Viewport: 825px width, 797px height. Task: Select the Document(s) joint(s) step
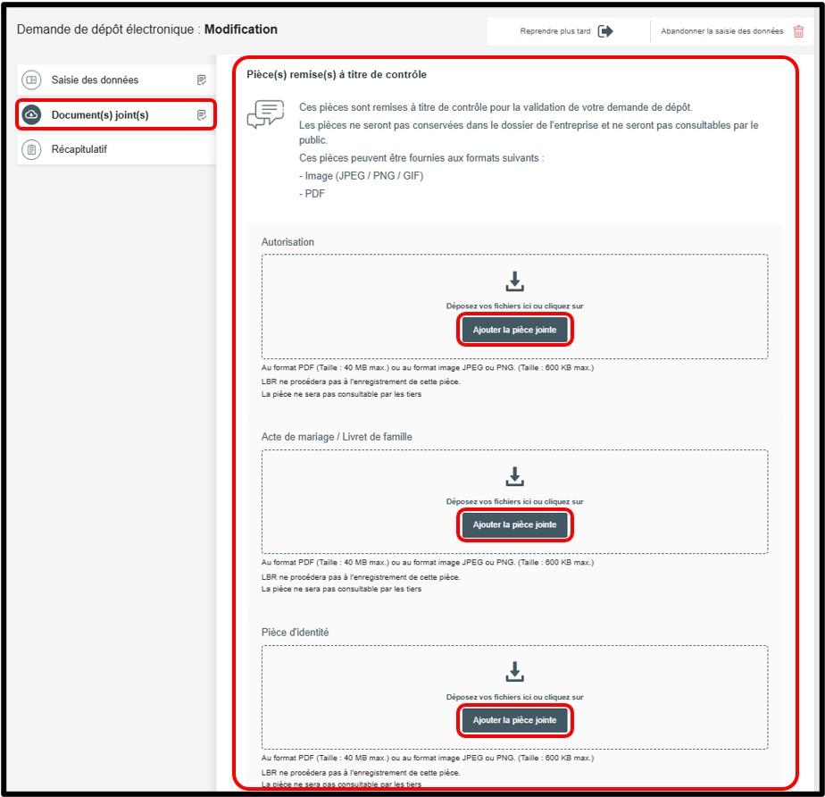[x=100, y=114]
